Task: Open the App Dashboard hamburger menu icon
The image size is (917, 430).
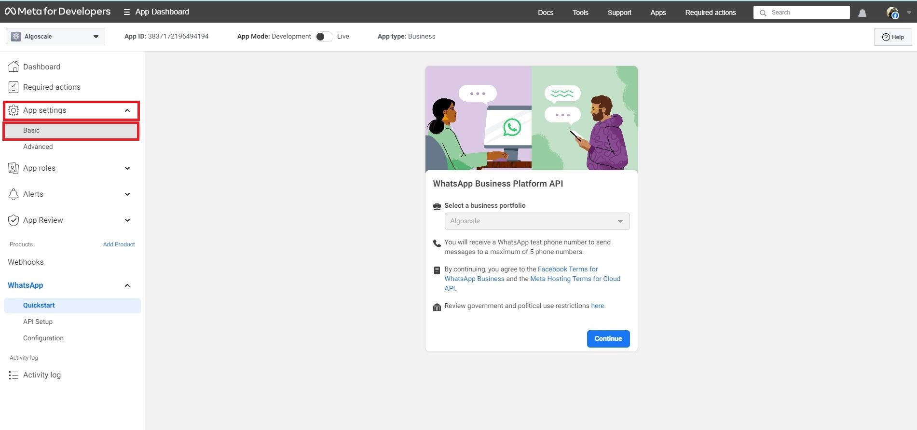Action: [x=127, y=12]
